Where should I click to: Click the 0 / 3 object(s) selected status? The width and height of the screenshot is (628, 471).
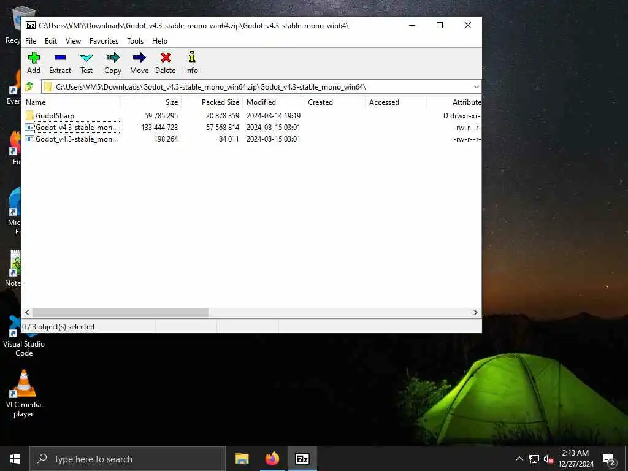coord(58,327)
